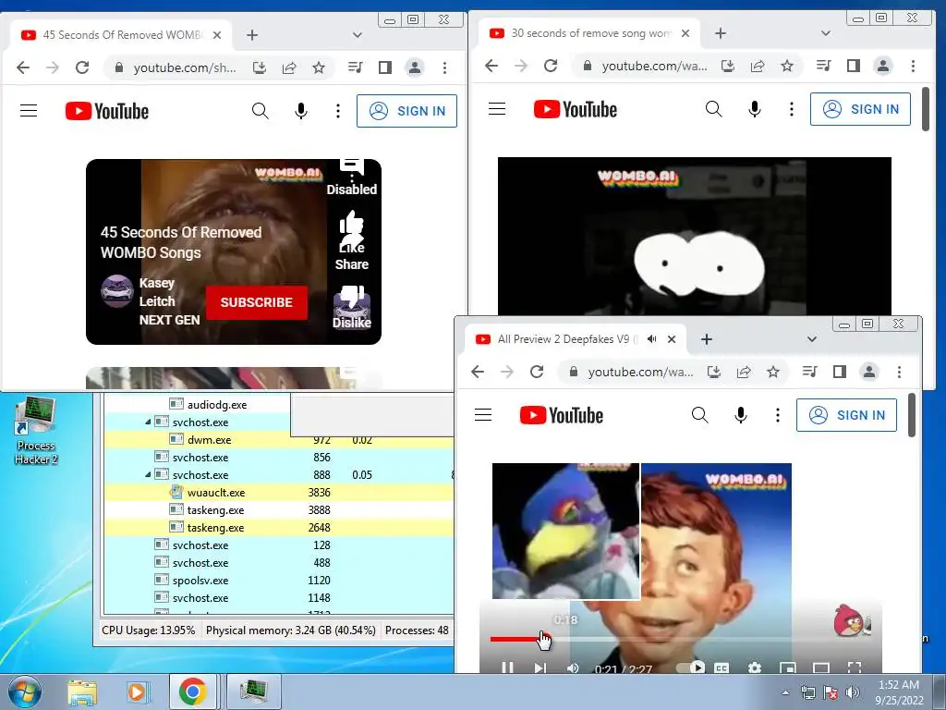Open a new tab in 45 Seconds window
The height and width of the screenshot is (710, 946).
coord(252,35)
